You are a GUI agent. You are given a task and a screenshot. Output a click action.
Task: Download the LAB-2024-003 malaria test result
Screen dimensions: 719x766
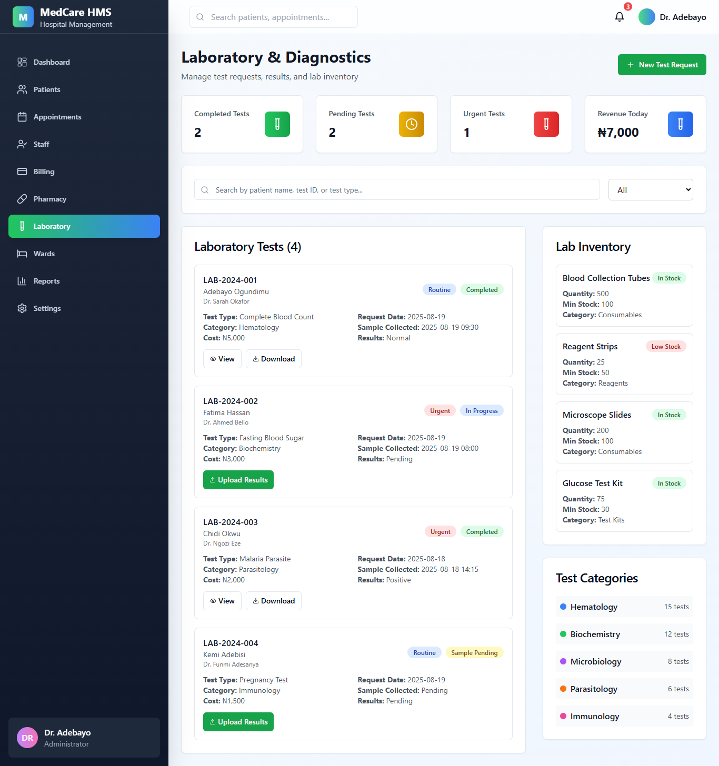coord(273,601)
